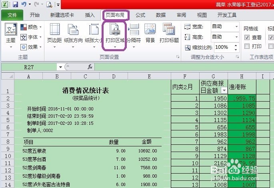274x188 pixels.
Task: Open 纸张大小 paper size menu
Action: [x=94, y=36]
